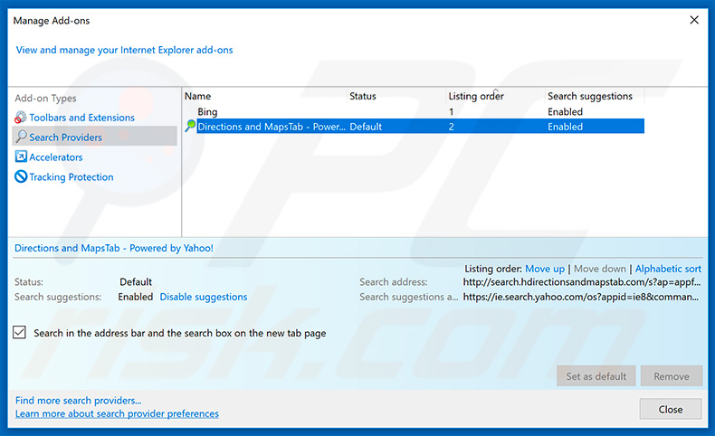Click the search address URL text

point(581,282)
